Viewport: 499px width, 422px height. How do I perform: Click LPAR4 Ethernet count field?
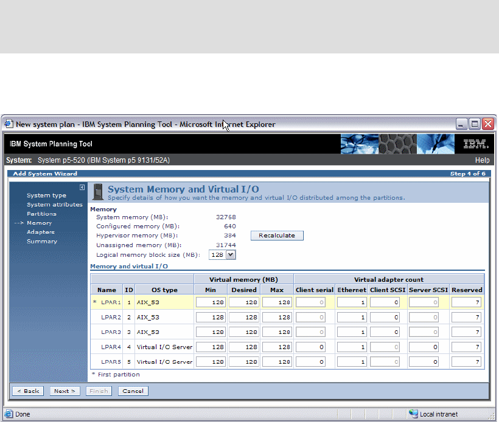click(352, 347)
